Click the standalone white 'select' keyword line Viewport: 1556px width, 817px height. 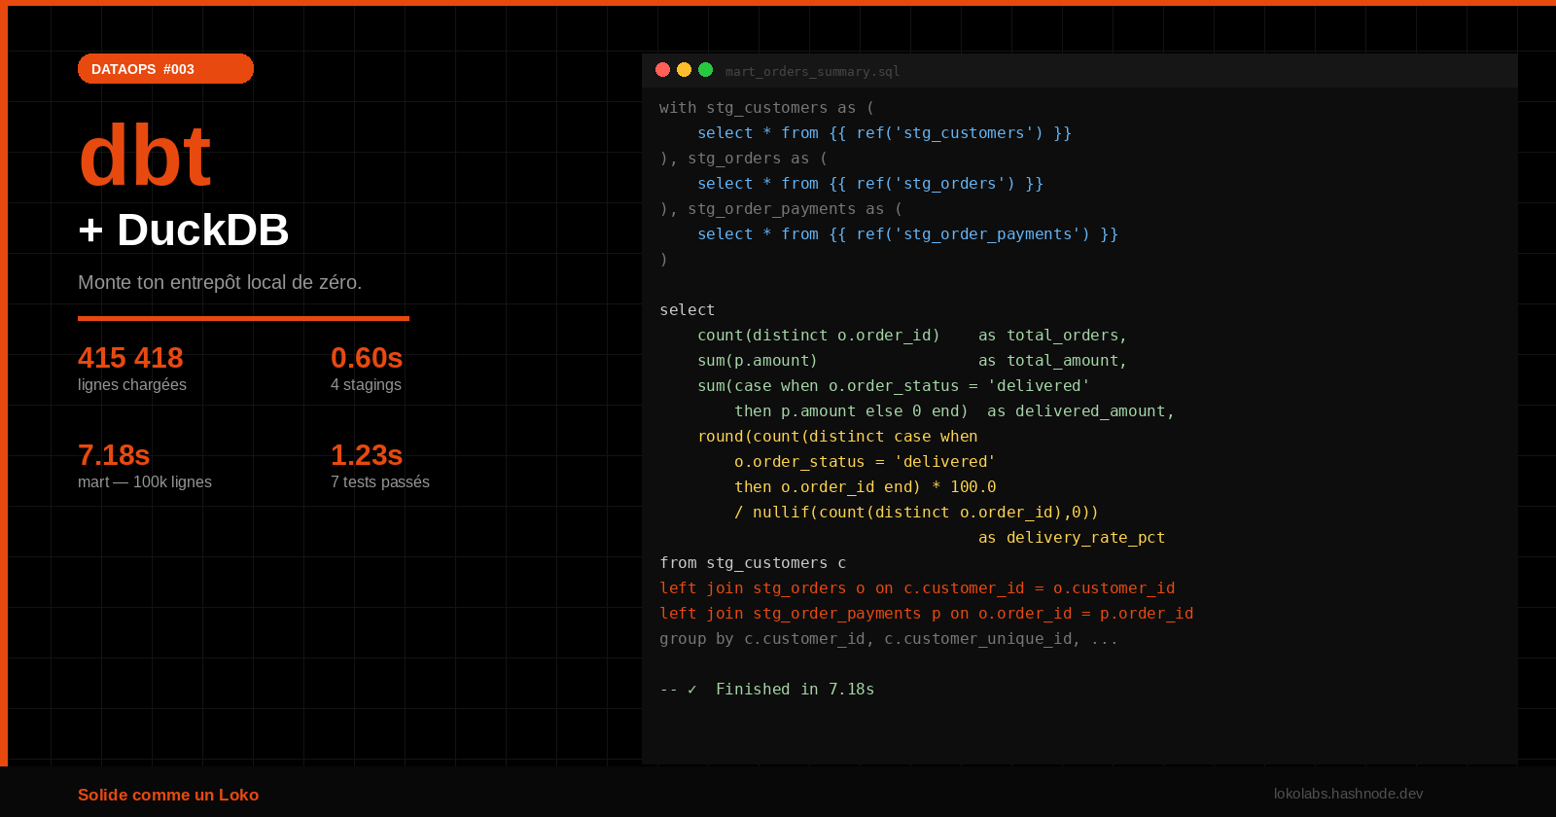[x=687, y=310]
